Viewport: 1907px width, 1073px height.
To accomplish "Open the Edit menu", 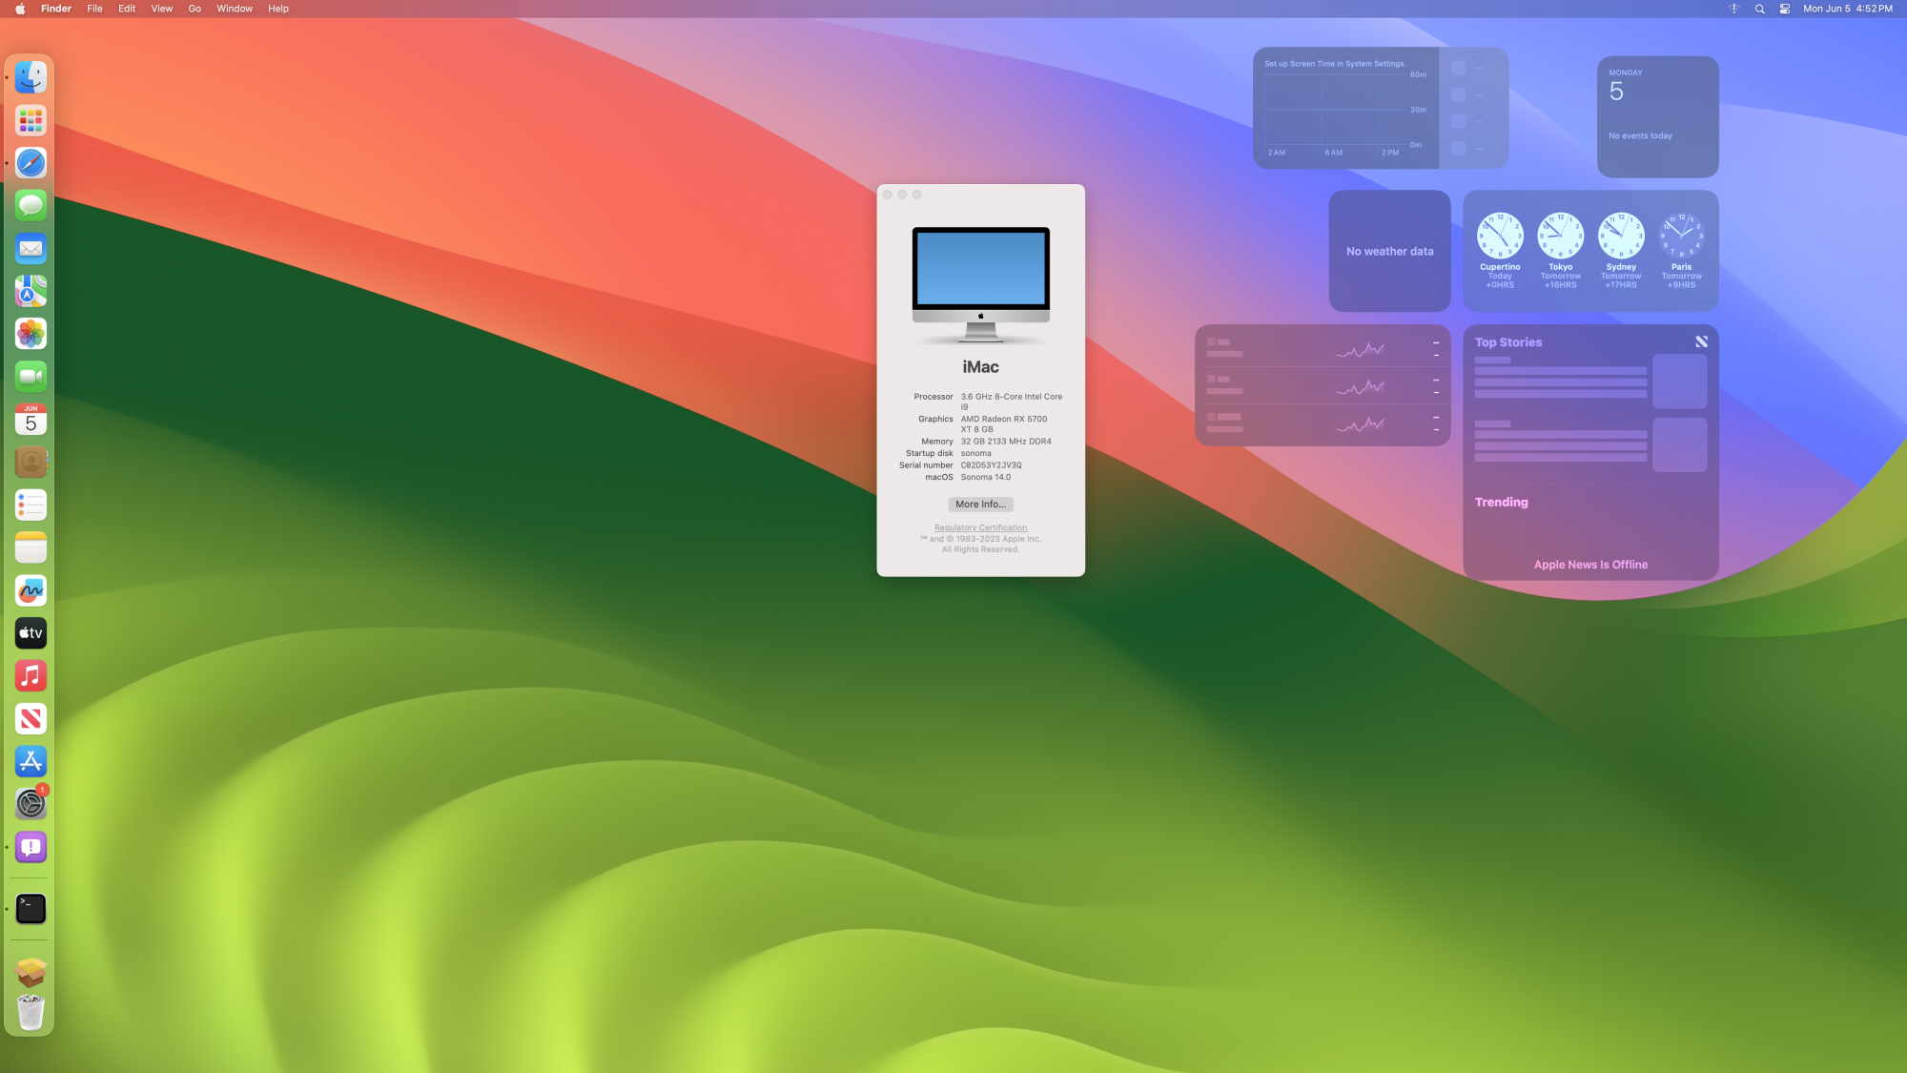I will point(127,9).
